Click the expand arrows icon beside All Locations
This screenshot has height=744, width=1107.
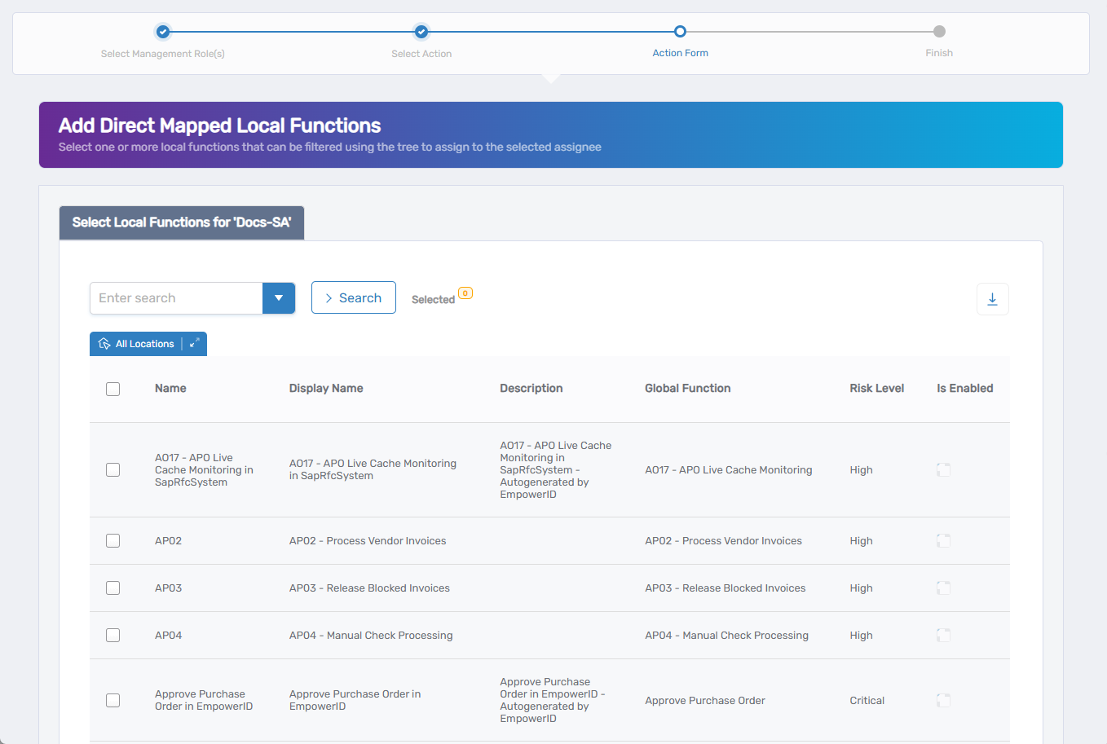coord(194,343)
